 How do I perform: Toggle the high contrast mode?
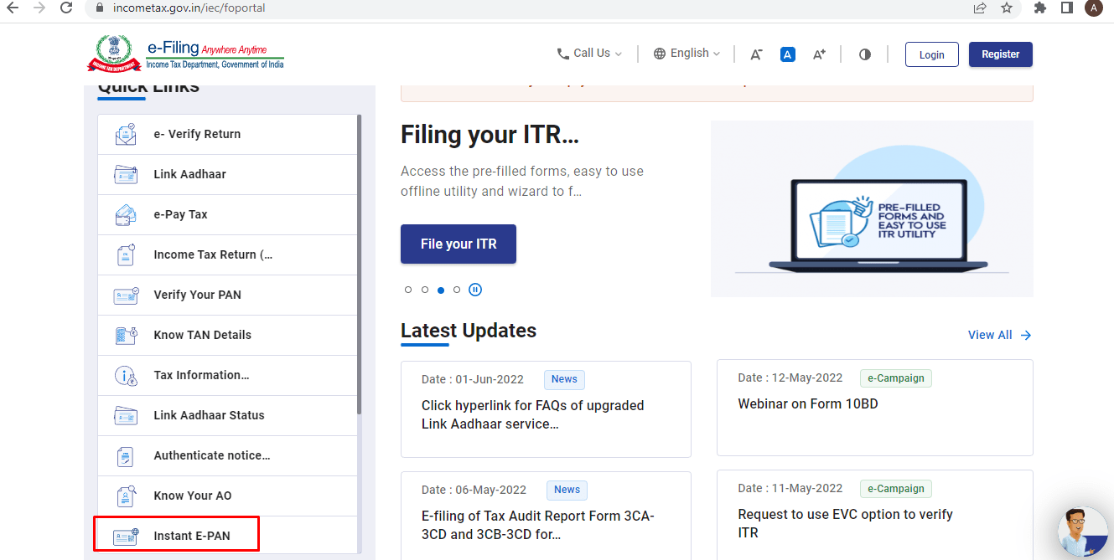pos(865,54)
